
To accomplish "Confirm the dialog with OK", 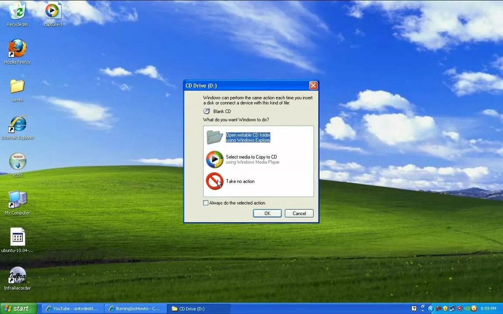I will (x=267, y=213).
